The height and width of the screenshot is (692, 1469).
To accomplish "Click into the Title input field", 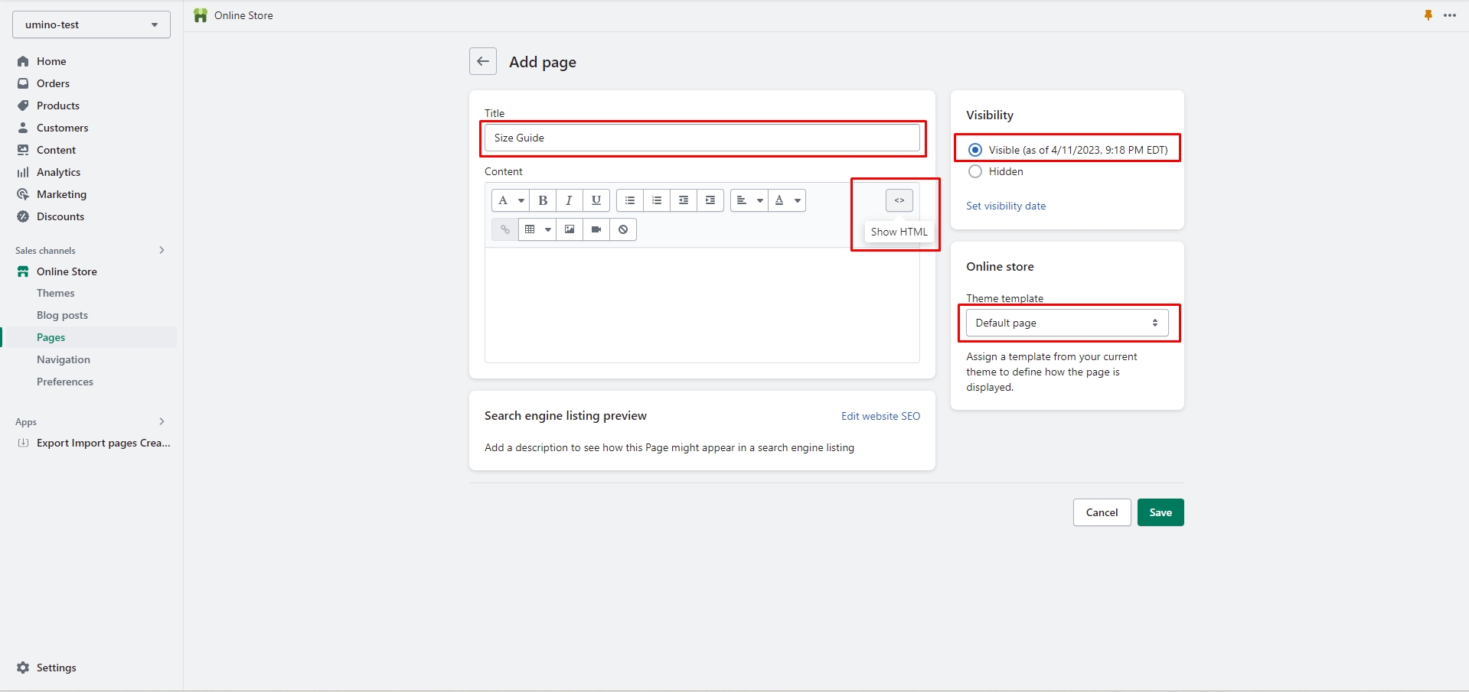I will [701, 138].
